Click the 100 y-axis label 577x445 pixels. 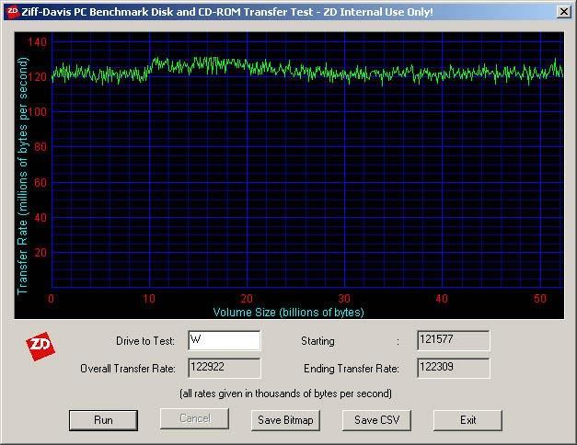pyautogui.click(x=37, y=112)
